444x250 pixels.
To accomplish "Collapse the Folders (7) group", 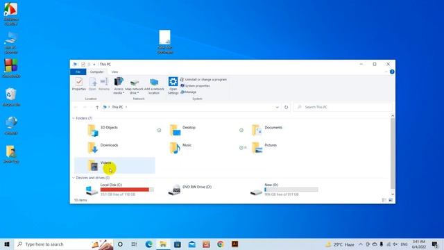I will [x=74, y=118].
